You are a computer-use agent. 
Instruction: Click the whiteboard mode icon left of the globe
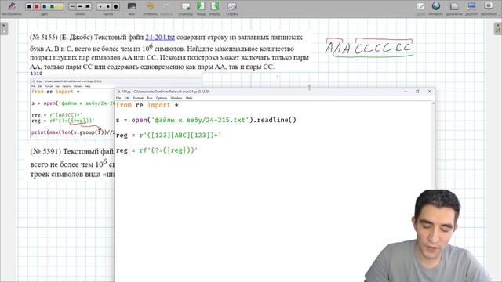(420, 6)
